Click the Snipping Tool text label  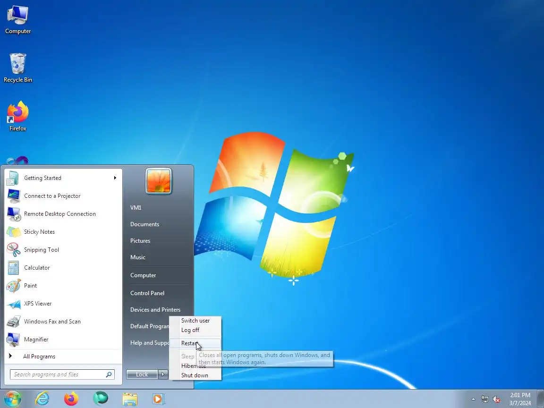(x=41, y=250)
